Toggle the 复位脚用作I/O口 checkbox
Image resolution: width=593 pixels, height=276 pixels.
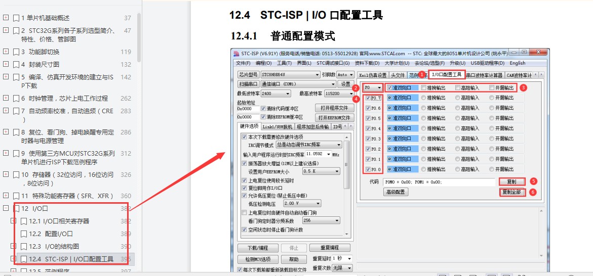coord(244,188)
